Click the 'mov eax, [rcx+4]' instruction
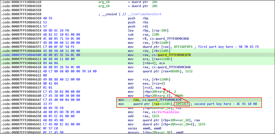275x134 pixels. tap(147, 83)
